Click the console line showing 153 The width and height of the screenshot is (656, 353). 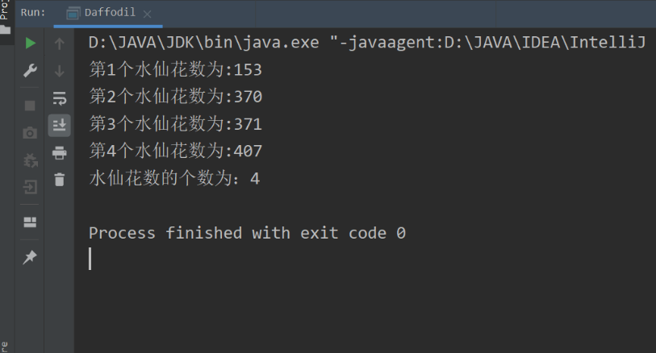tap(175, 69)
